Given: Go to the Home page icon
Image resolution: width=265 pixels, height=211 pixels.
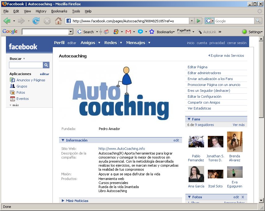Looking at the screenshot, I should point(58,21).
